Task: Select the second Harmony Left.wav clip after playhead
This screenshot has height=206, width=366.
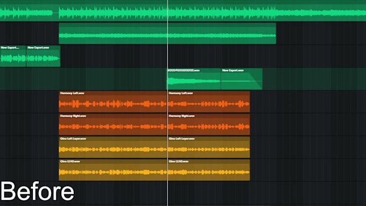Action: coord(209,102)
